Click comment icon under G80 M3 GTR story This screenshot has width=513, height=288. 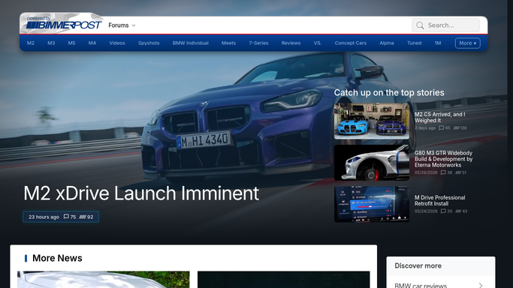click(x=443, y=172)
